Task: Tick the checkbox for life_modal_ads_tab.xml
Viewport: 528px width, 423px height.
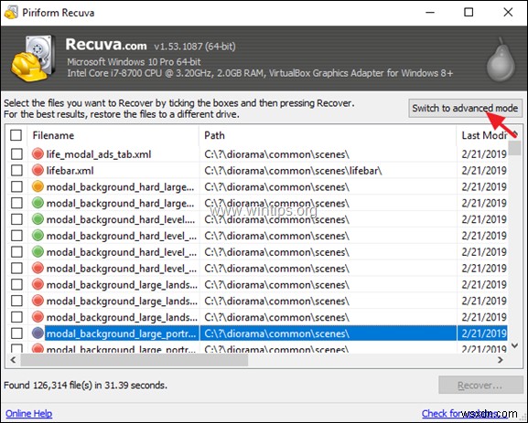Action: point(16,154)
